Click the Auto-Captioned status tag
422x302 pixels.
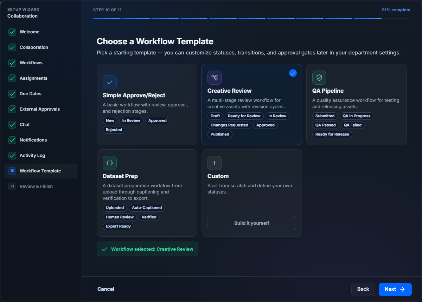[x=147, y=208]
